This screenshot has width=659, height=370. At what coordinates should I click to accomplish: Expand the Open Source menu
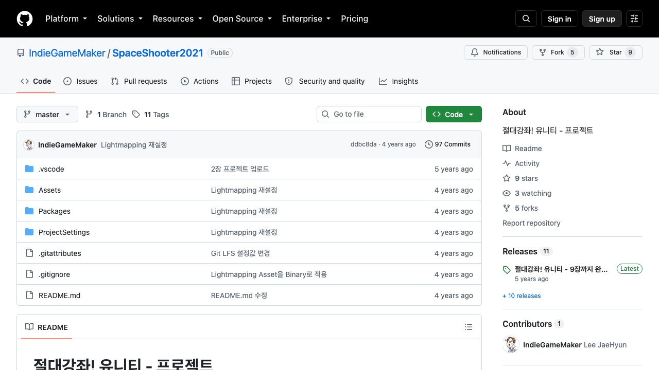(242, 18)
